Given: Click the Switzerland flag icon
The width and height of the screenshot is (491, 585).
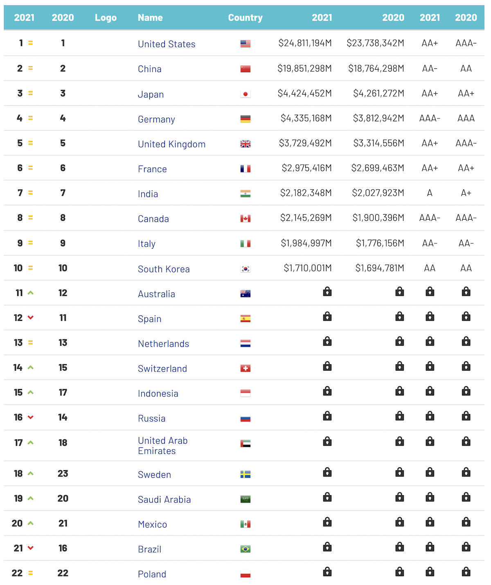Looking at the screenshot, I should [245, 368].
